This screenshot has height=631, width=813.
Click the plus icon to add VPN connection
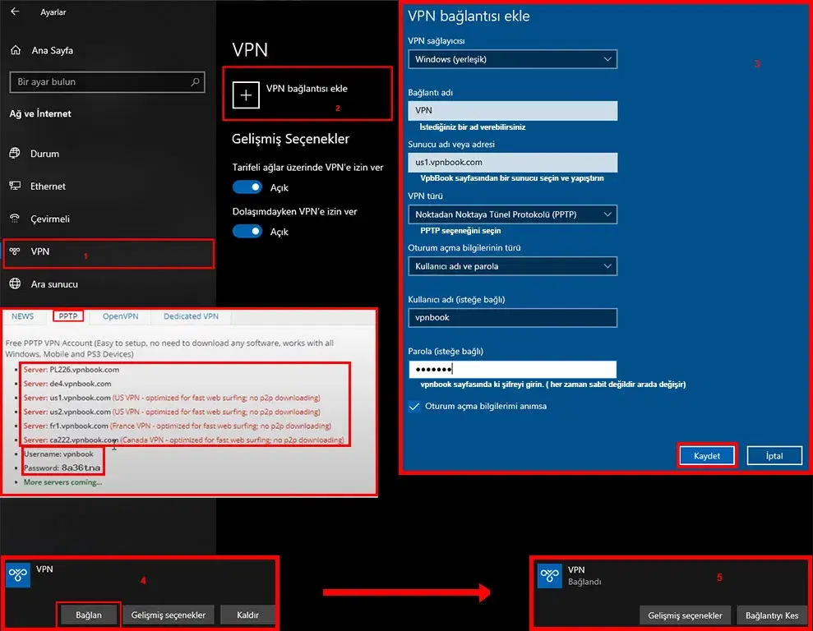[246, 94]
